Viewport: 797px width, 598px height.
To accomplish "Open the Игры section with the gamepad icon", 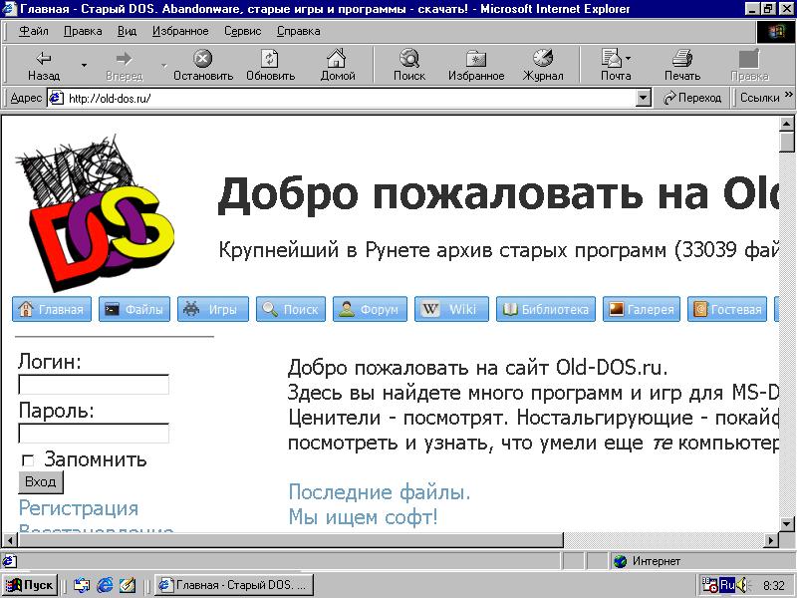I will tap(212, 309).
